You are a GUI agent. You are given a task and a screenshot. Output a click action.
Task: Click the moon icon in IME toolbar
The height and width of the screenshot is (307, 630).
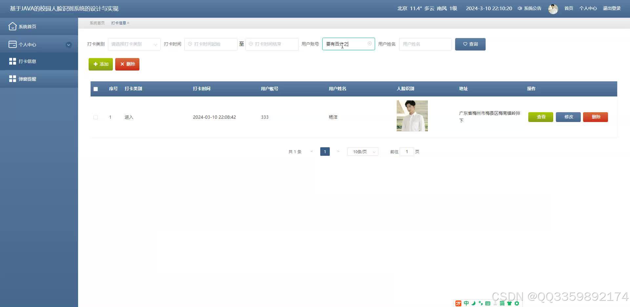click(x=473, y=303)
